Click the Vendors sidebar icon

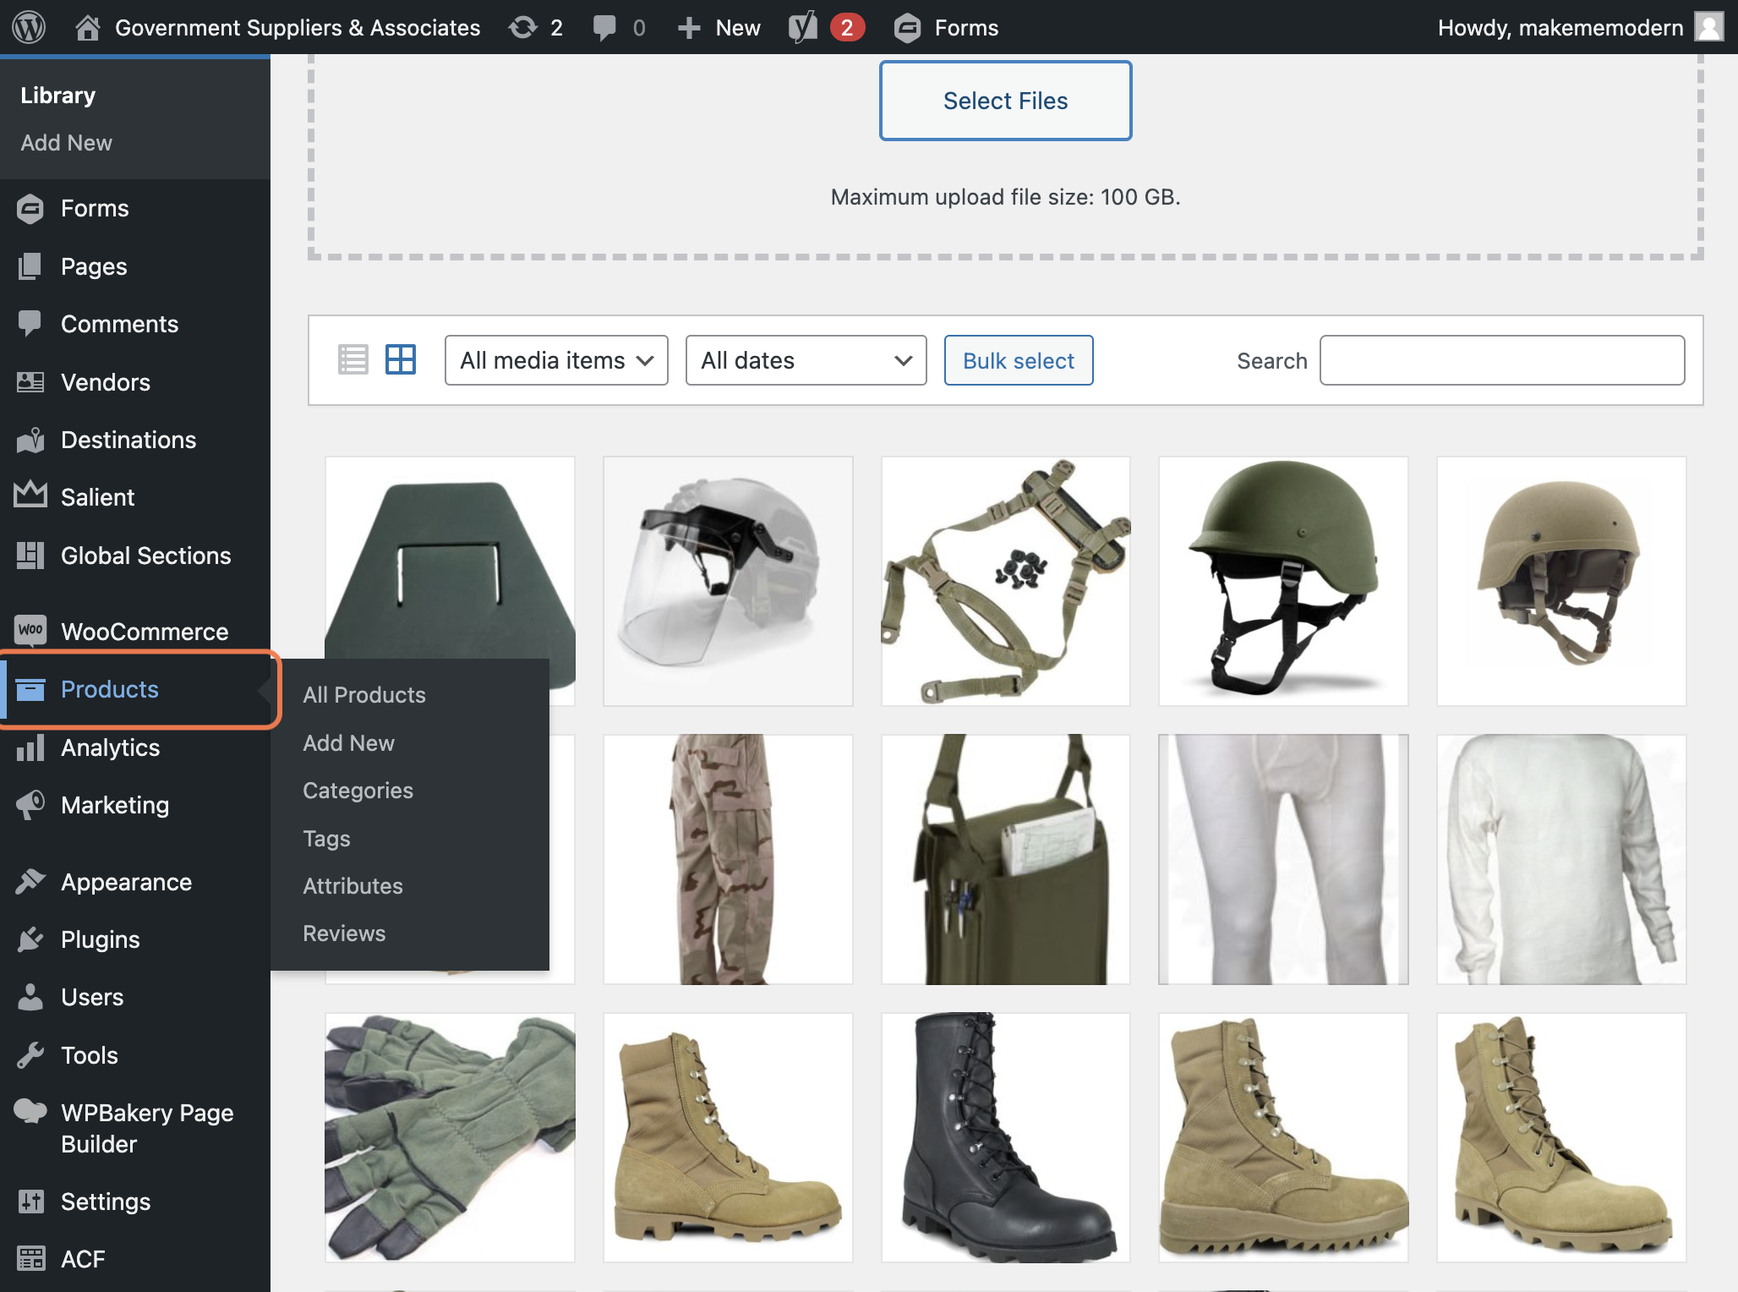[x=30, y=382]
